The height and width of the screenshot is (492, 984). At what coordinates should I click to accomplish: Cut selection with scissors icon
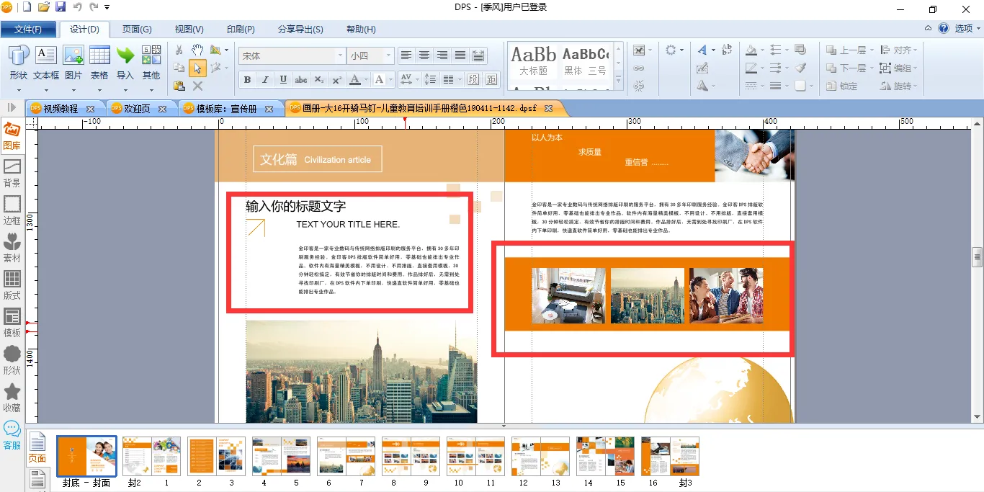[x=179, y=50]
